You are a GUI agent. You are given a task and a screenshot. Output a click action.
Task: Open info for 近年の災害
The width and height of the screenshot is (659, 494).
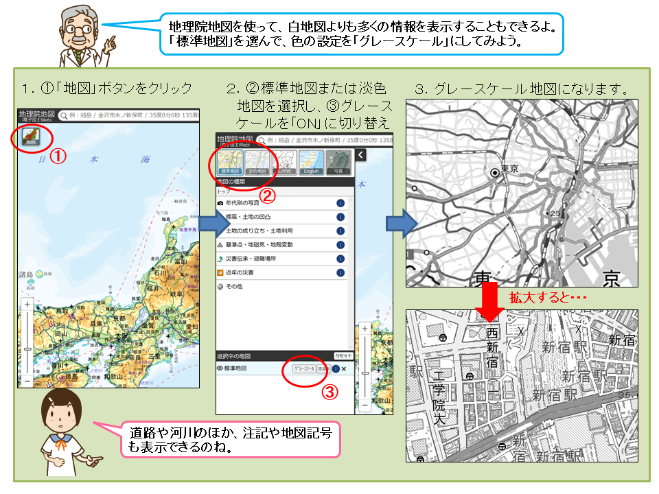pos(340,272)
